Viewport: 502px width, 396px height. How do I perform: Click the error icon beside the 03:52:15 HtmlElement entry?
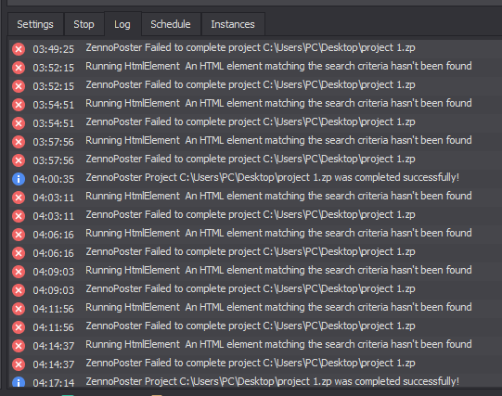click(19, 68)
